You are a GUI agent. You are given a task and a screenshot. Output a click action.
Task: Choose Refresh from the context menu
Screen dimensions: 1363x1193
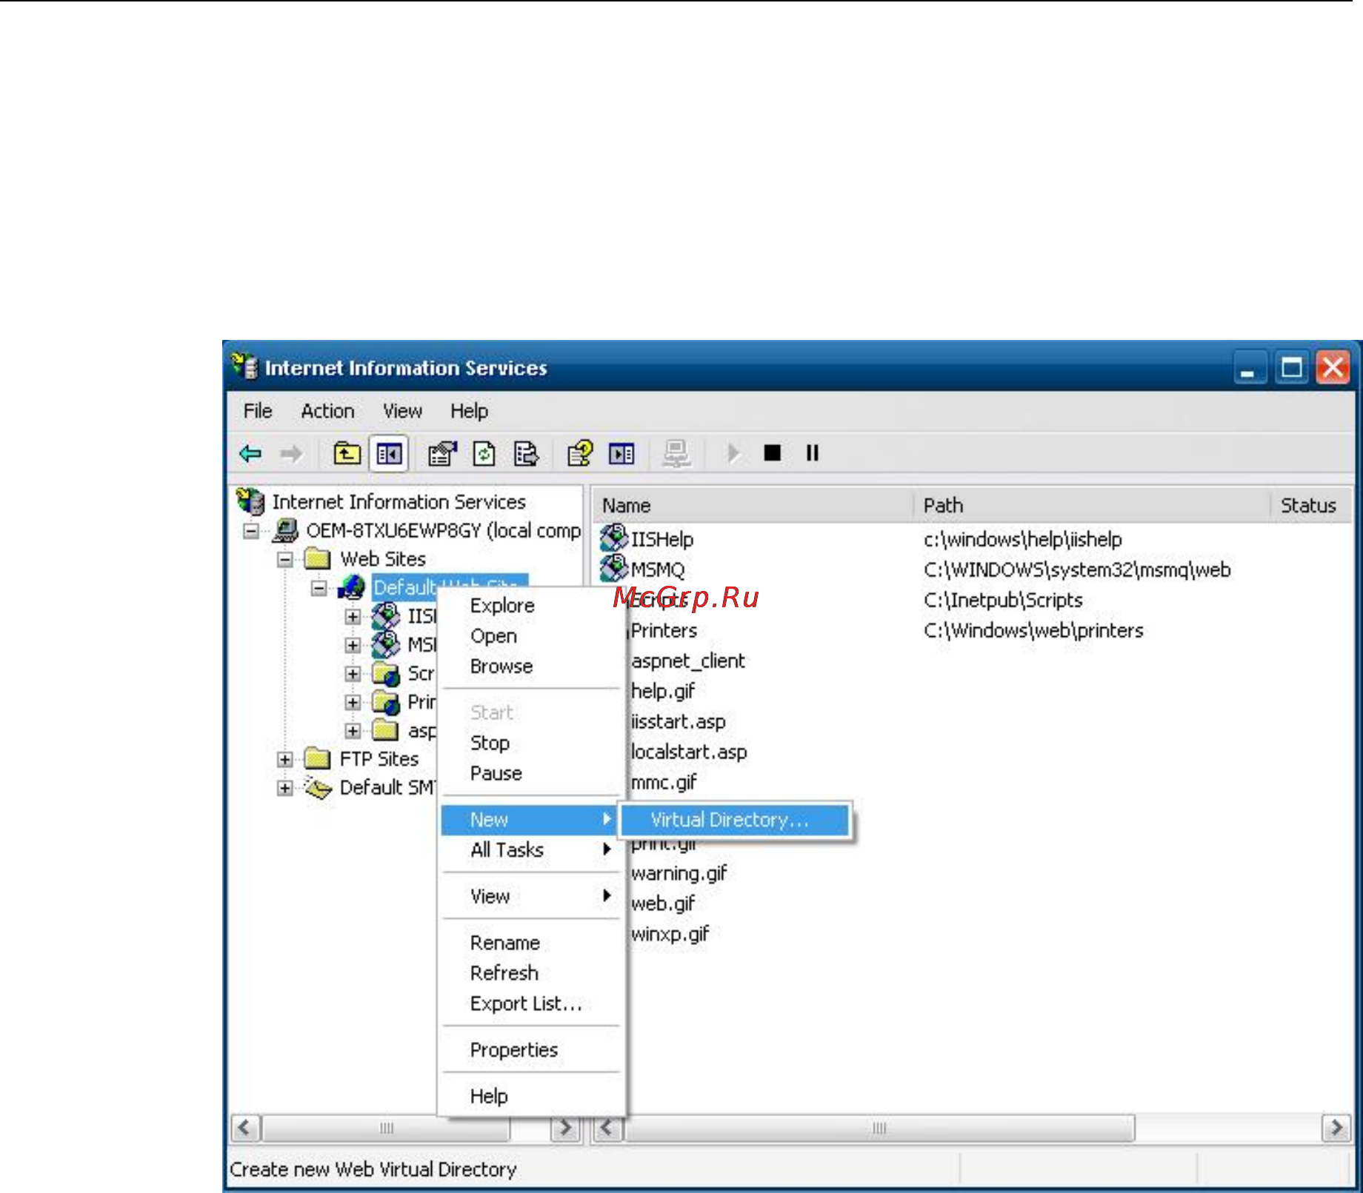[x=530, y=972]
